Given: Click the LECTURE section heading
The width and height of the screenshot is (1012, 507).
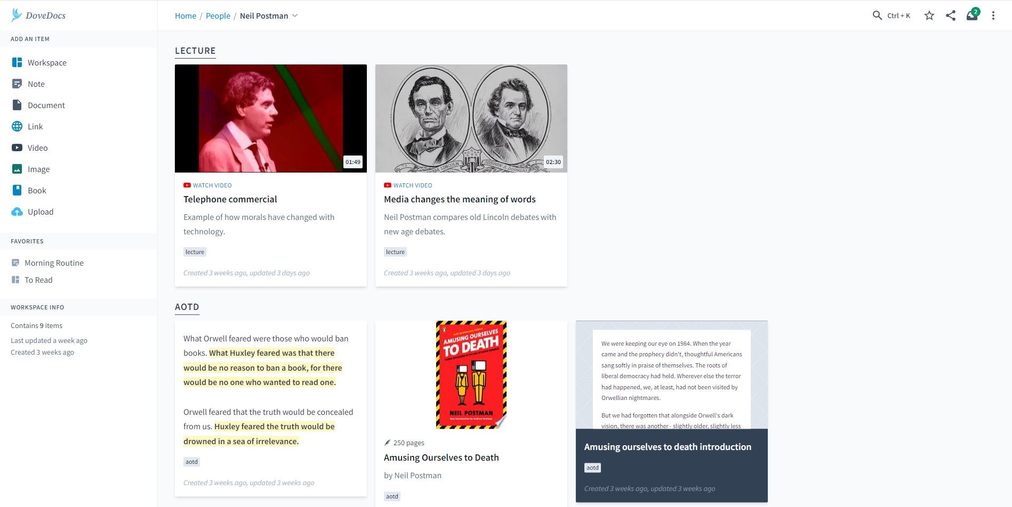Looking at the screenshot, I should (x=195, y=51).
